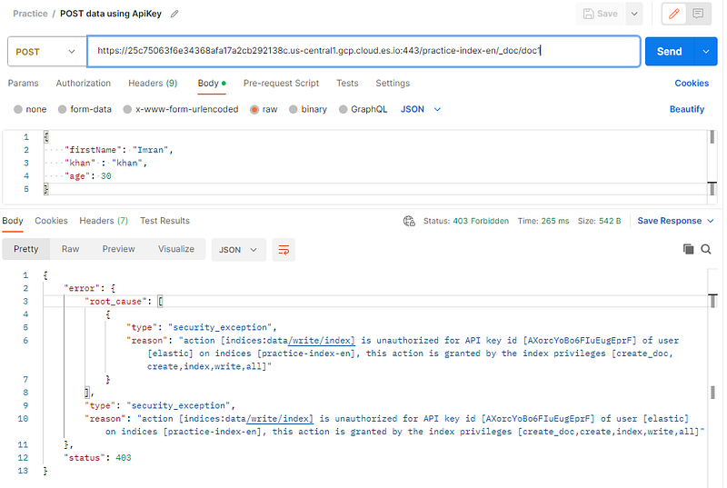This screenshot has height=488, width=727.
Task: Click the pencil icon to rename request
Action: click(x=174, y=14)
